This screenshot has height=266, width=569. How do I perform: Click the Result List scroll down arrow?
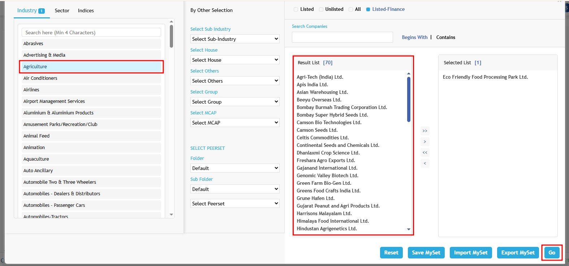coord(409,229)
